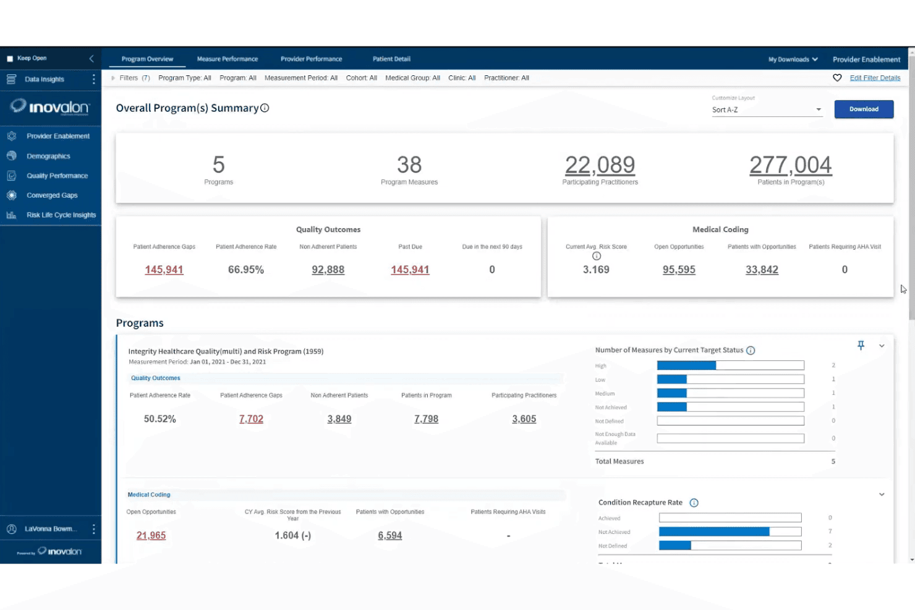The height and width of the screenshot is (610, 915).
Task: Open the 145,941 Patient Adherence Gaps link
Action: click(164, 270)
